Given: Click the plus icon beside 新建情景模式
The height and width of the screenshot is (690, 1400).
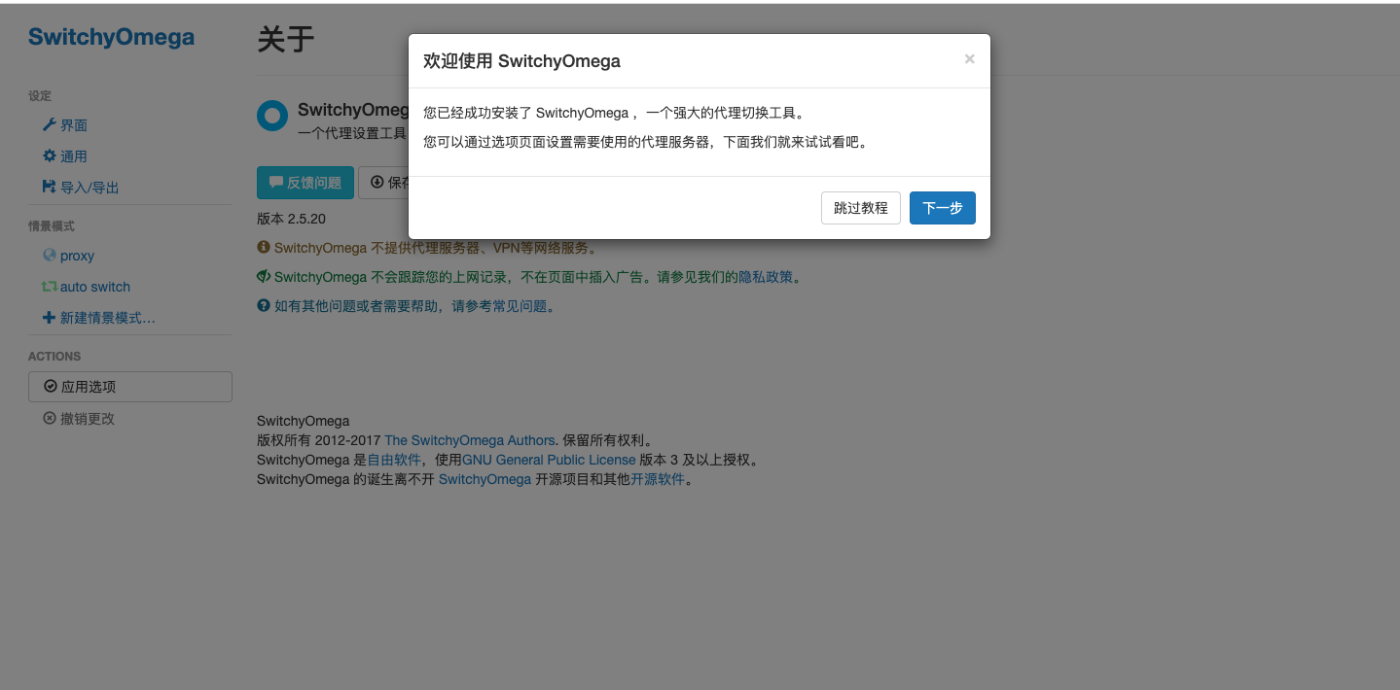Looking at the screenshot, I should point(50,318).
